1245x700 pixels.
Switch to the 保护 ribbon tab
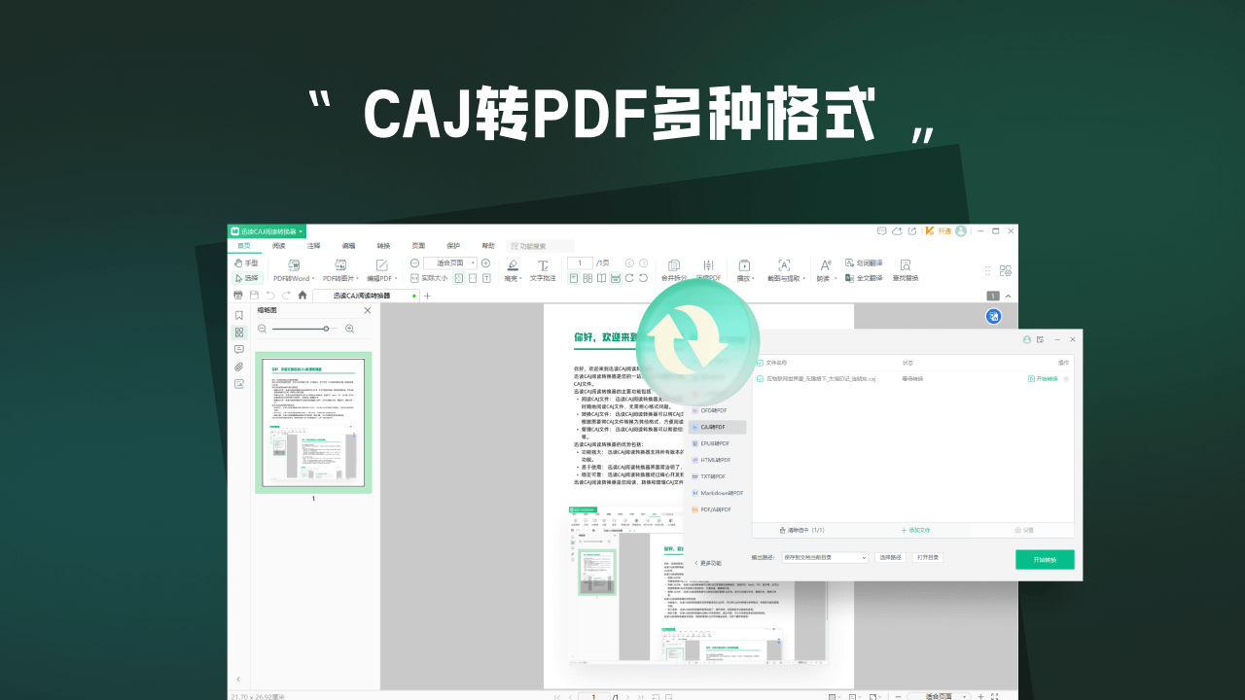pyautogui.click(x=453, y=246)
